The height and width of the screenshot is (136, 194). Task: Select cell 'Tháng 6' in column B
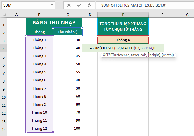click(x=39, y=80)
